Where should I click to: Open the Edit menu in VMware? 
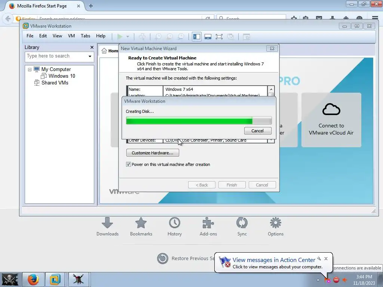point(43,36)
